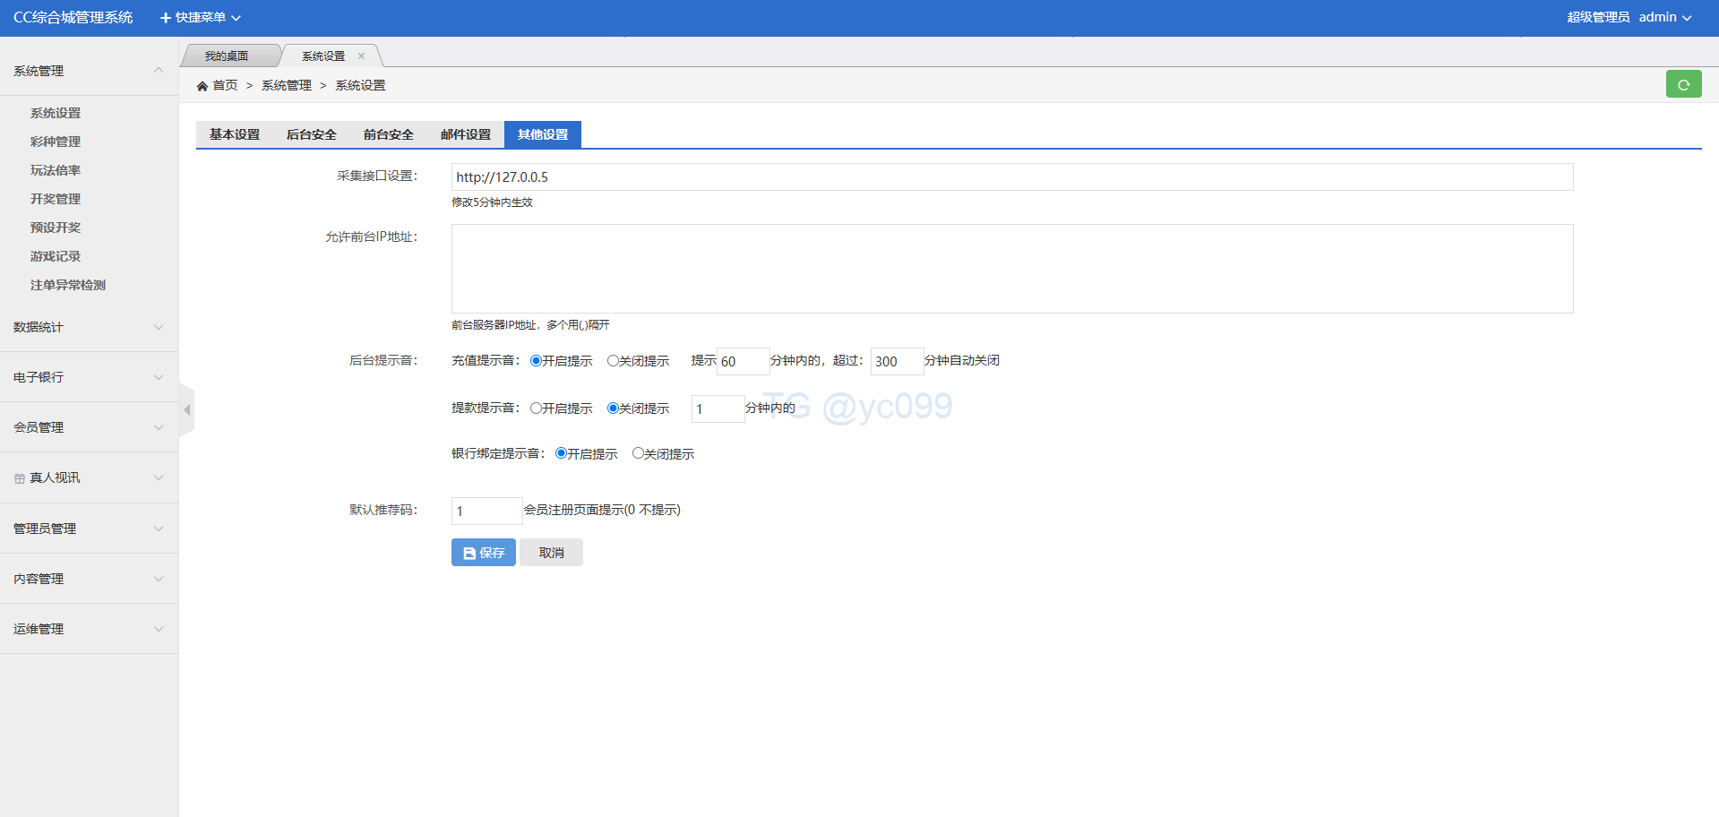
Task: Open the admin user dropdown
Action: click(x=1664, y=17)
